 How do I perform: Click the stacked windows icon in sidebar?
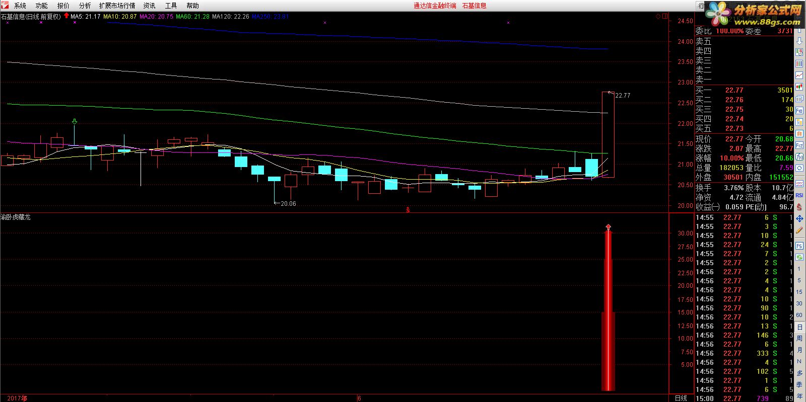coord(799,99)
